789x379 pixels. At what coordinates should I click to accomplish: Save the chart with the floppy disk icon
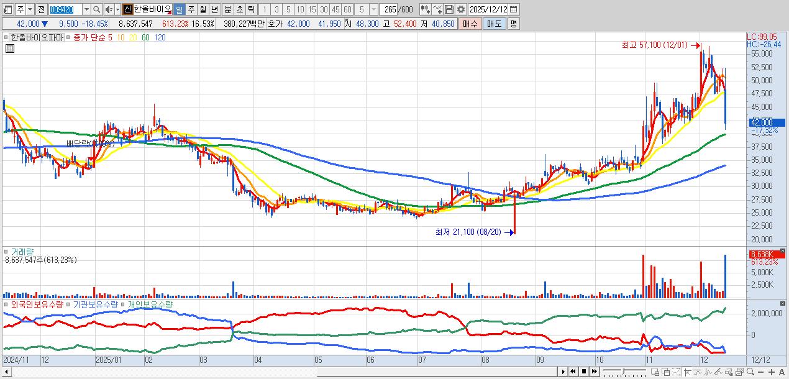pyautogui.click(x=449, y=9)
